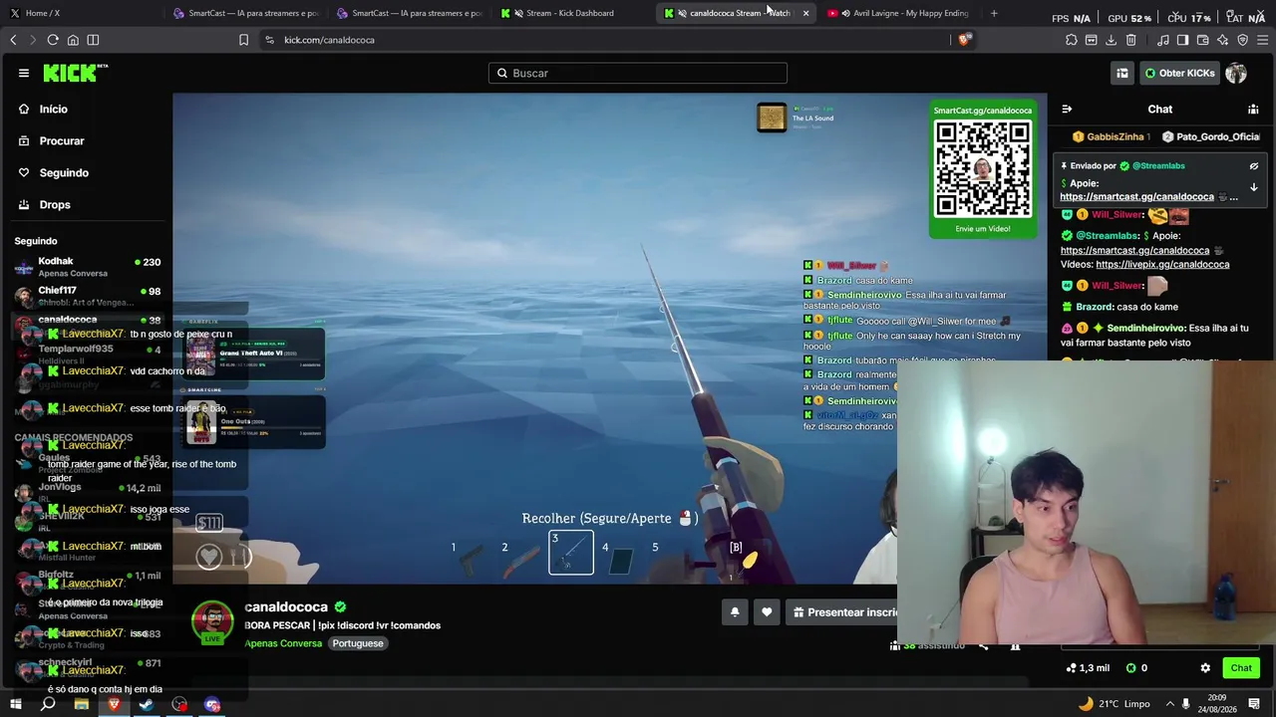
Task: Click the Apenas Conversa category link
Action: click(x=283, y=643)
